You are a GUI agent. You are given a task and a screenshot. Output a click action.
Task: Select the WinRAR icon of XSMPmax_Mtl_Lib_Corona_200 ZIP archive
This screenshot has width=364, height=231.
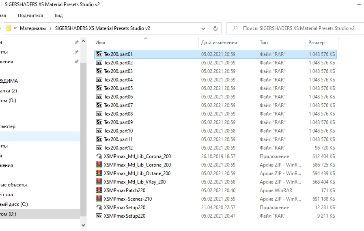click(99, 165)
